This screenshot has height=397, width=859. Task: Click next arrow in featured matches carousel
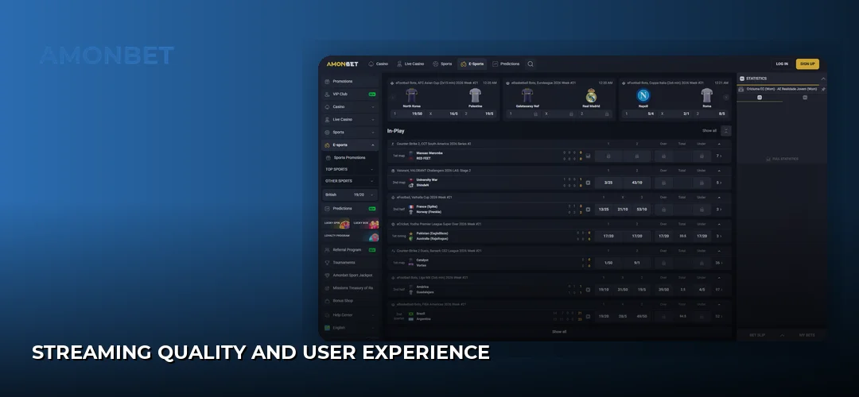point(726,98)
